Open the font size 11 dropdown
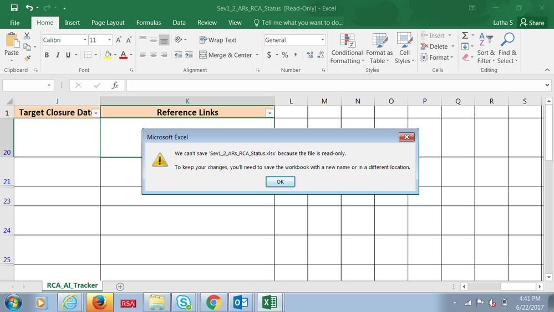 [x=110, y=40]
